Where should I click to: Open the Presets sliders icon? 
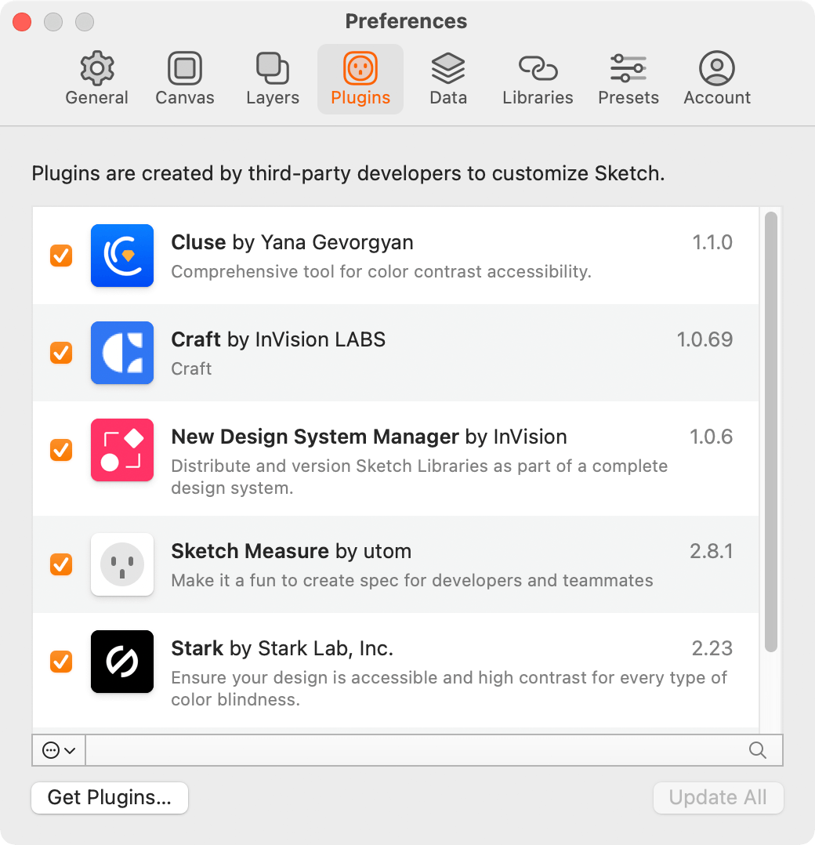628,69
